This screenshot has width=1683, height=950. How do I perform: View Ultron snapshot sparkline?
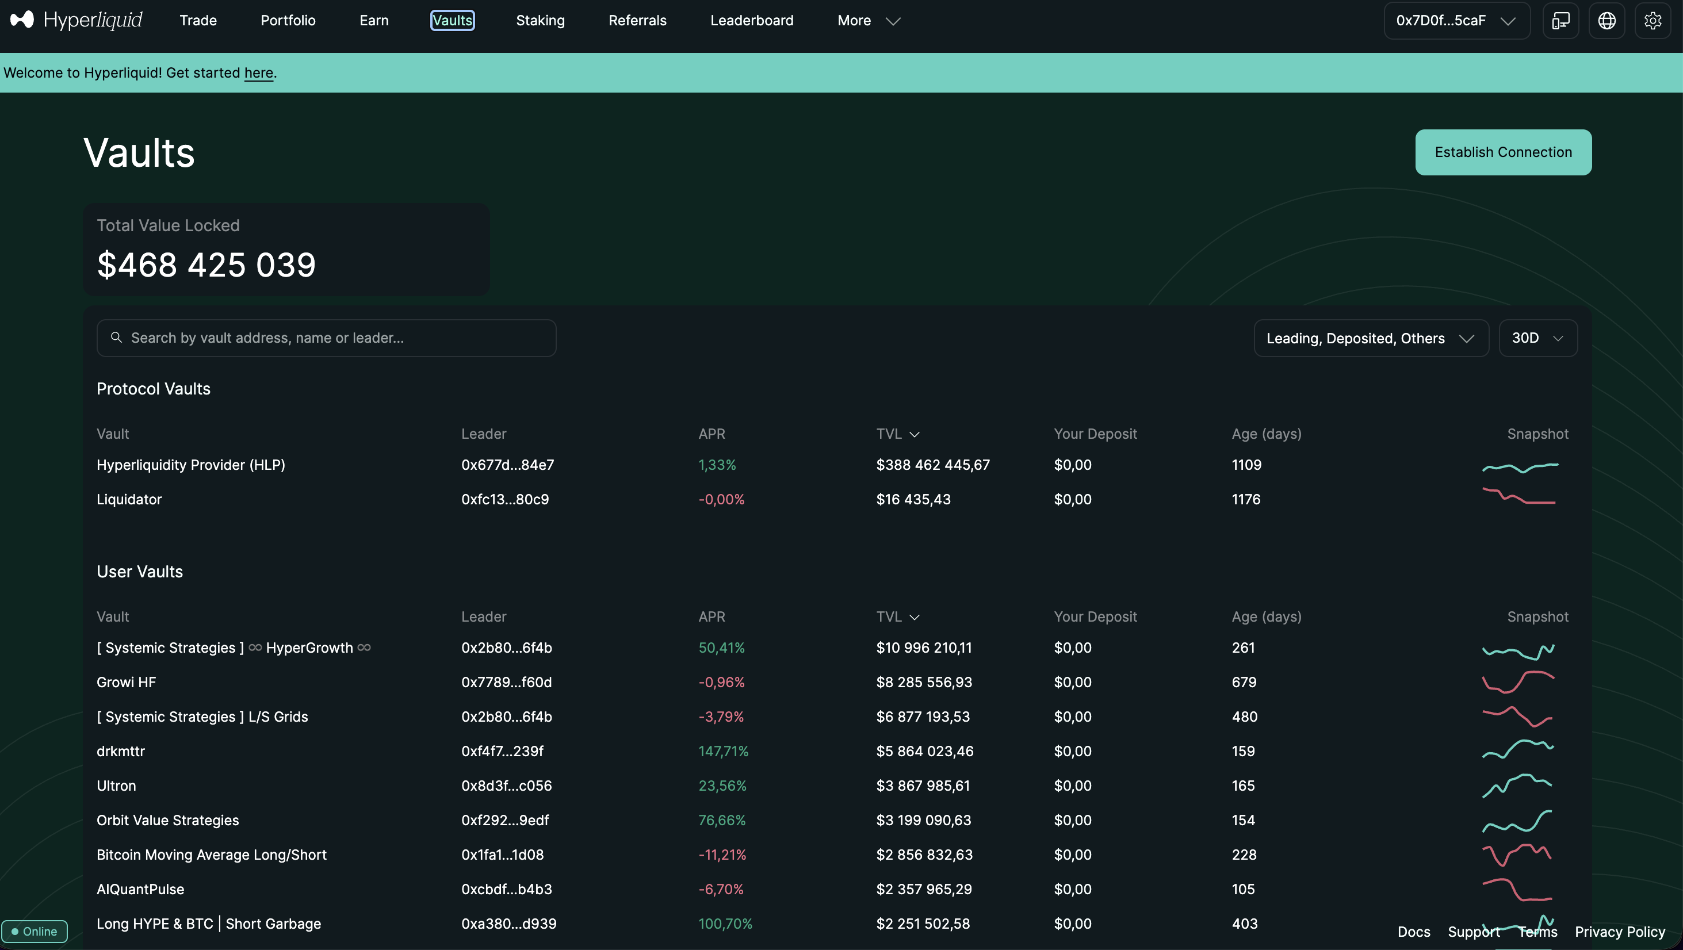tap(1516, 786)
